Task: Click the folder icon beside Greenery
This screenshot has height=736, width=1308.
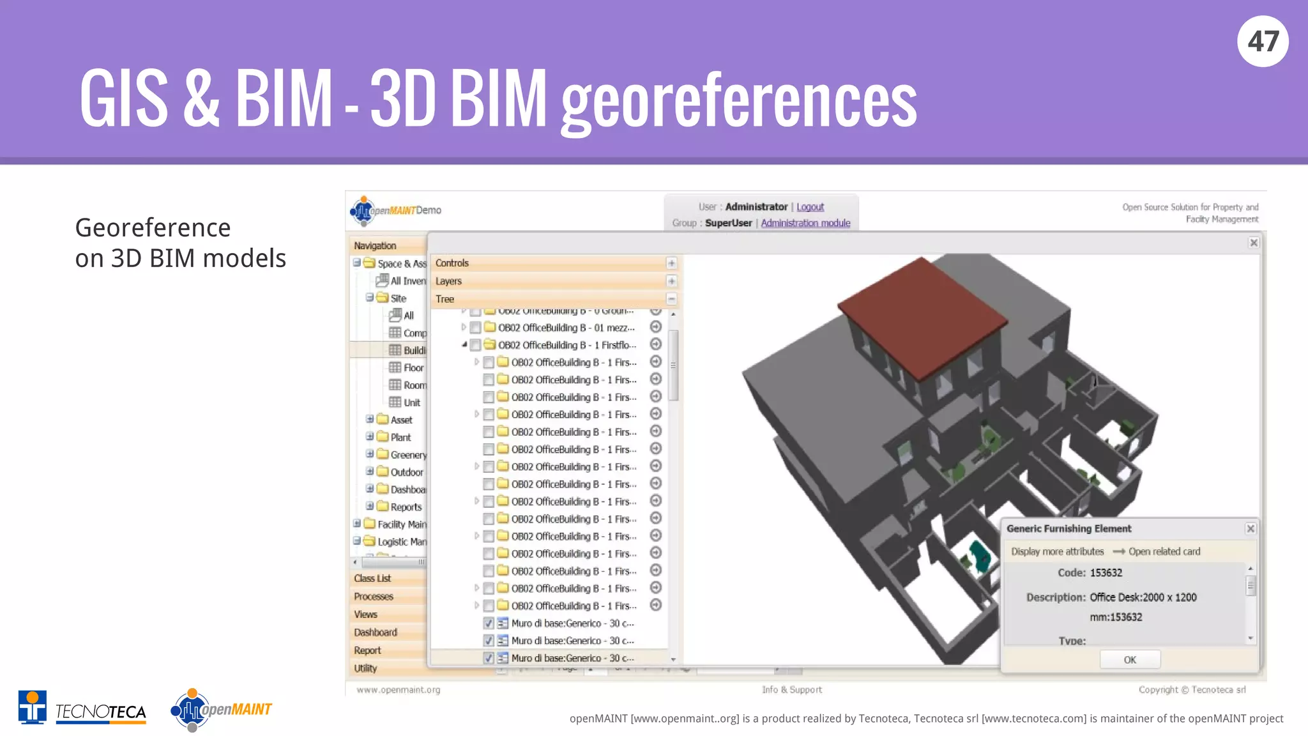Action: click(x=383, y=454)
